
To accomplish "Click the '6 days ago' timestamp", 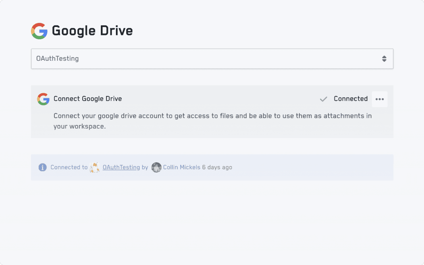I will pyautogui.click(x=217, y=167).
